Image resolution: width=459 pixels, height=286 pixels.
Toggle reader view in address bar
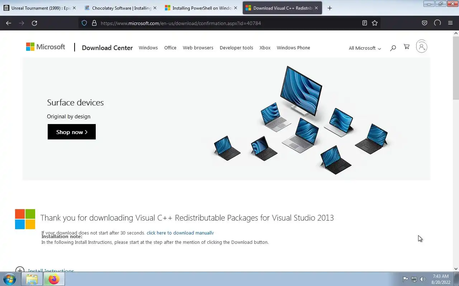[x=365, y=23]
